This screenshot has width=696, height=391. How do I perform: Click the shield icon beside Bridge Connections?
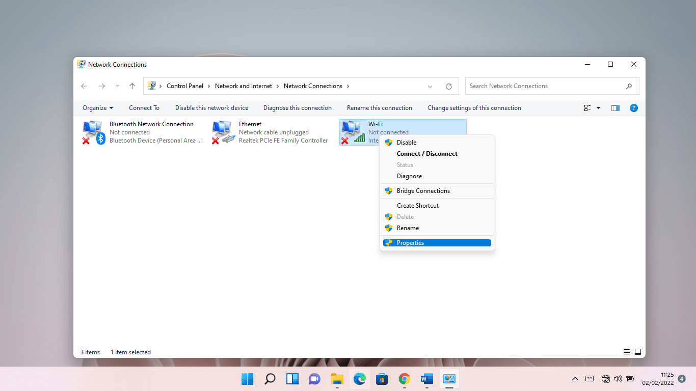389,191
